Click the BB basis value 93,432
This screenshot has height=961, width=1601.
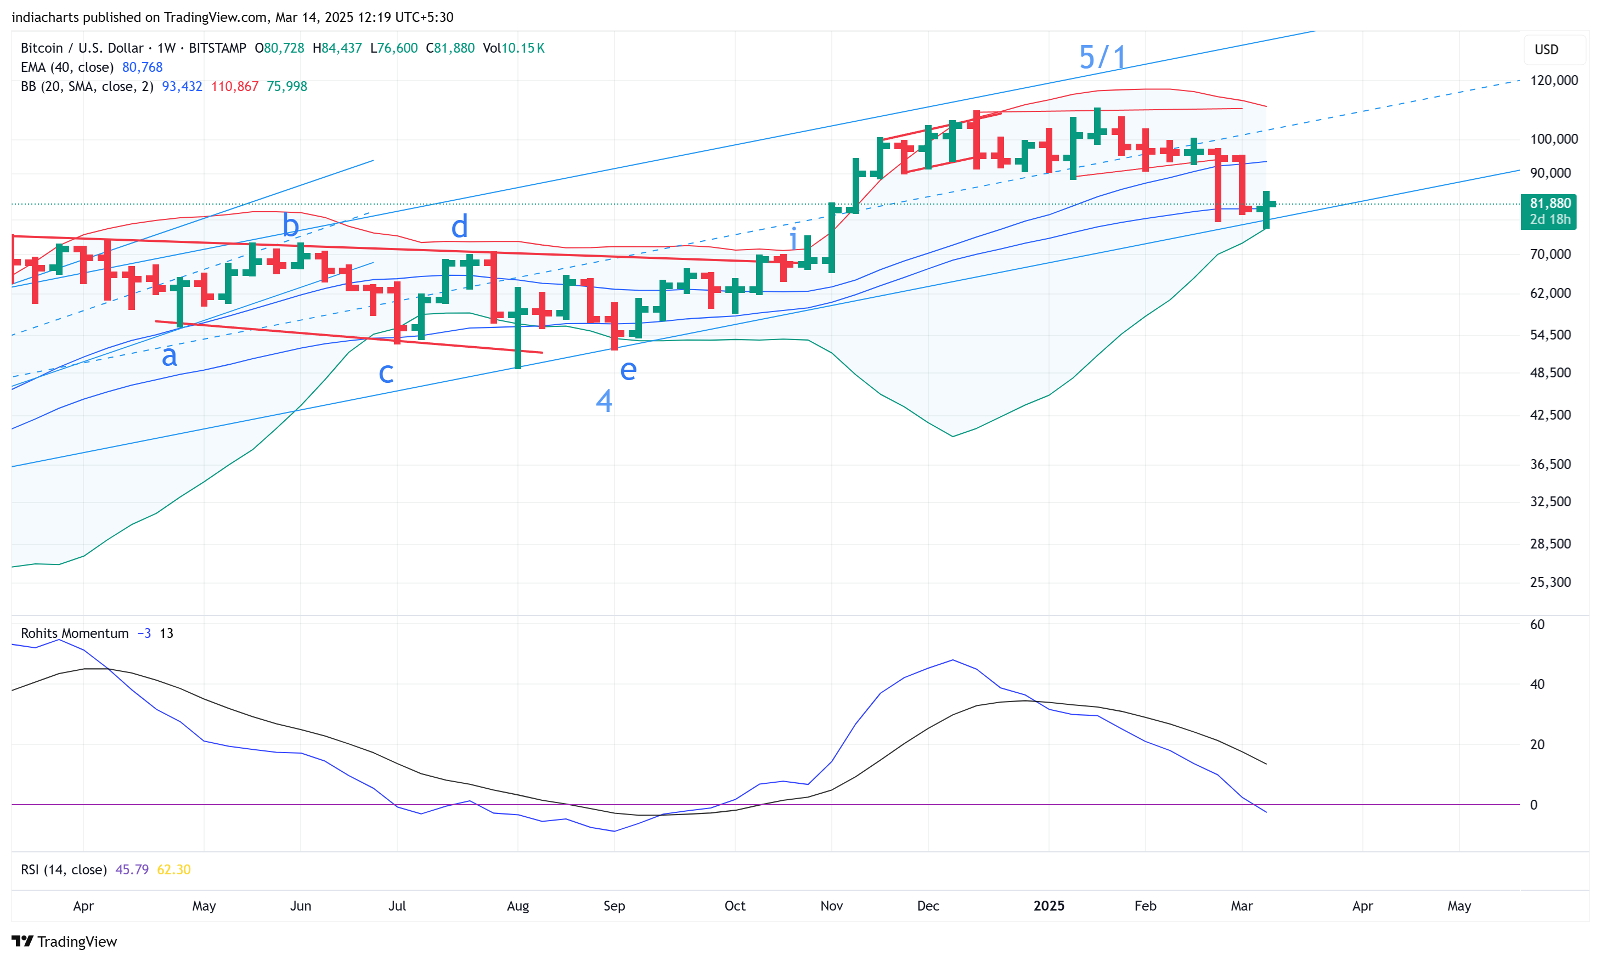pyautogui.click(x=182, y=87)
